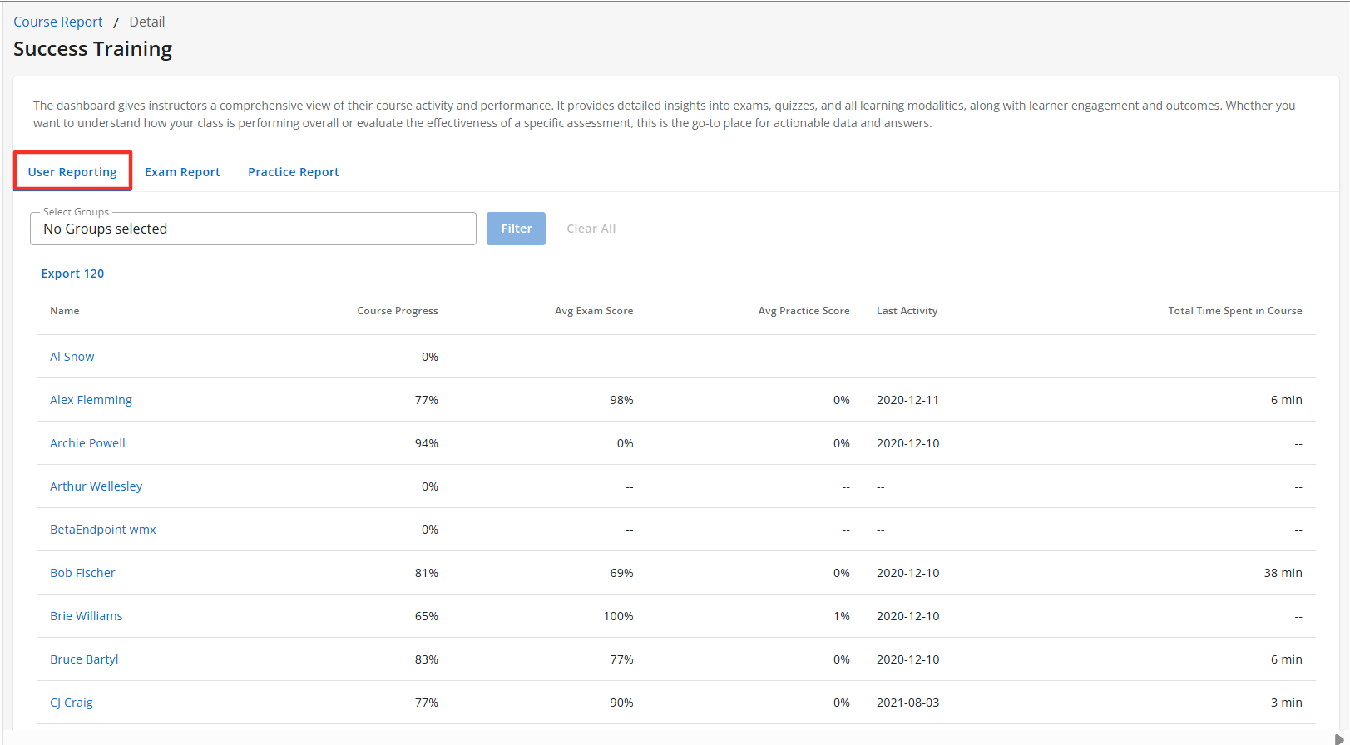Click the Clear All button
This screenshot has height=745, width=1350.
[x=591, y=229]
